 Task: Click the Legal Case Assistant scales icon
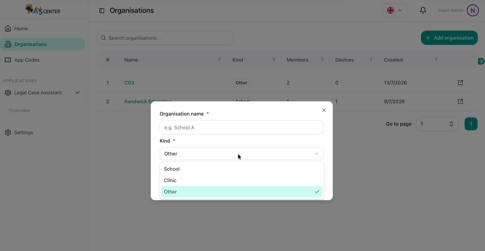click(x=8, y=93)
